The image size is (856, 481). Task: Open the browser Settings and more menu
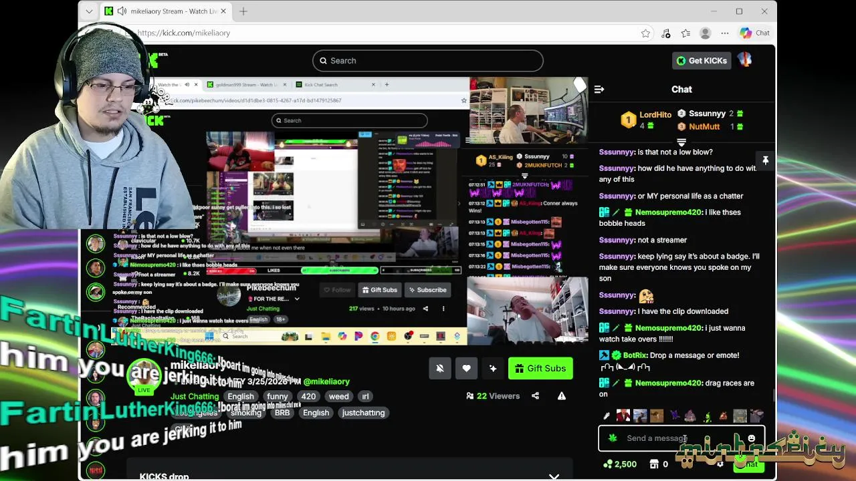click(725, 33)
